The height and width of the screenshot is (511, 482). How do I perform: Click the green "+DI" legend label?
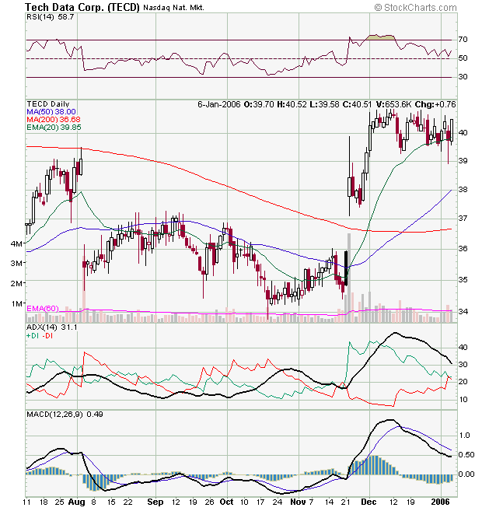click(33, 336)
